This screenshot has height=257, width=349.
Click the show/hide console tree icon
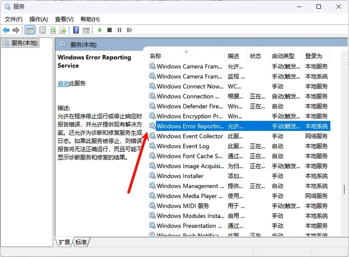[x=30, y=30]
